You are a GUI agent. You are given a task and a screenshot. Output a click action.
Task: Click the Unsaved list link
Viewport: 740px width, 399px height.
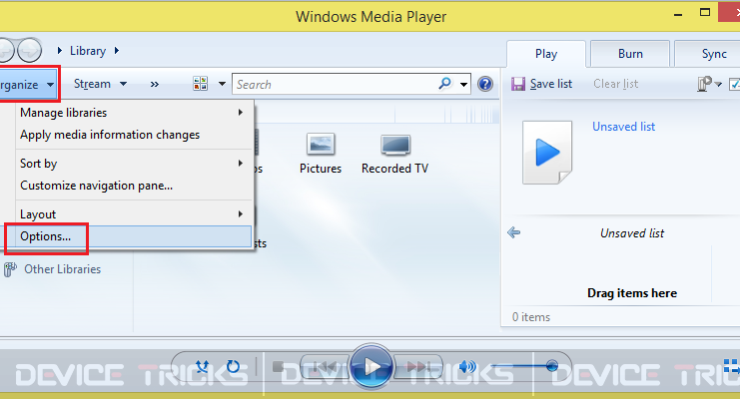623,127
